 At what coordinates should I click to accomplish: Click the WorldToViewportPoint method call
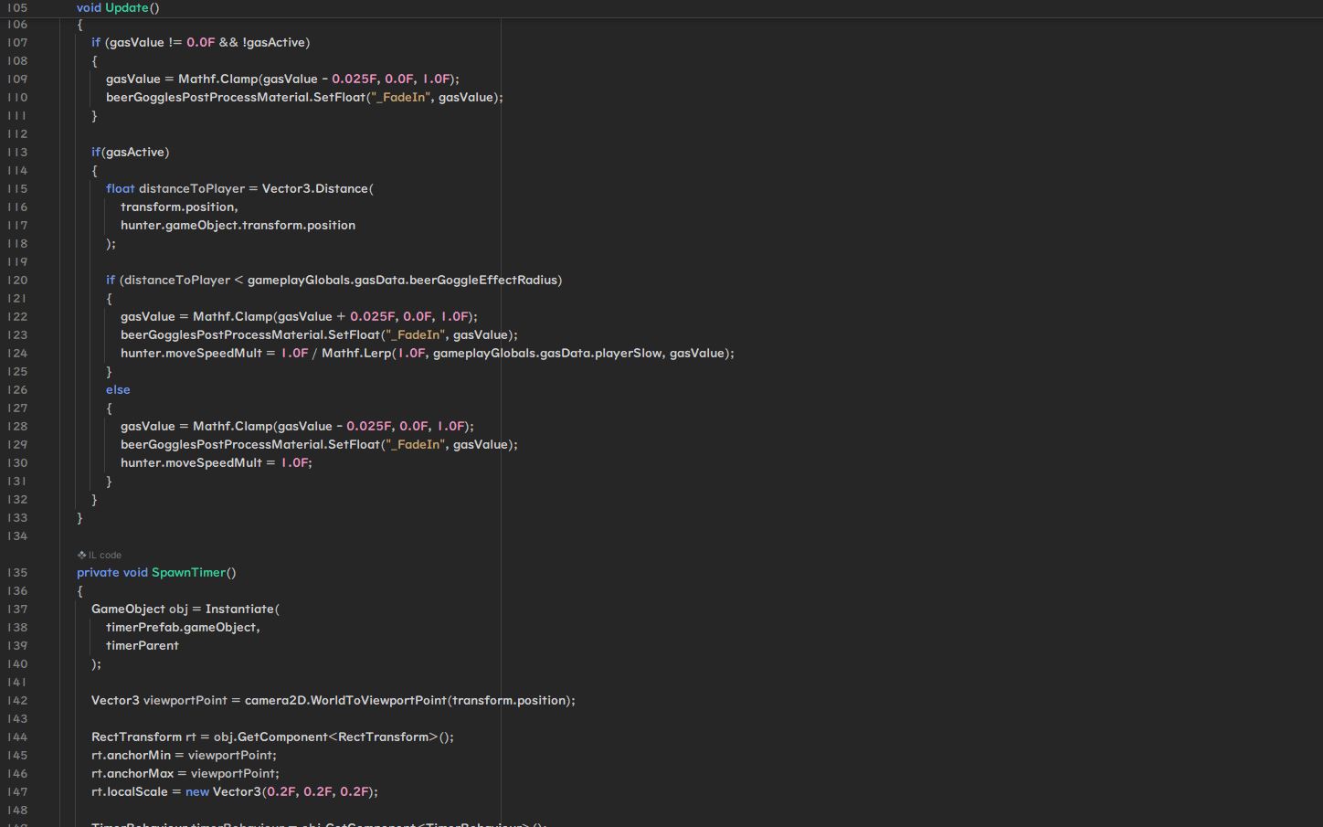[x=378, y=700]
